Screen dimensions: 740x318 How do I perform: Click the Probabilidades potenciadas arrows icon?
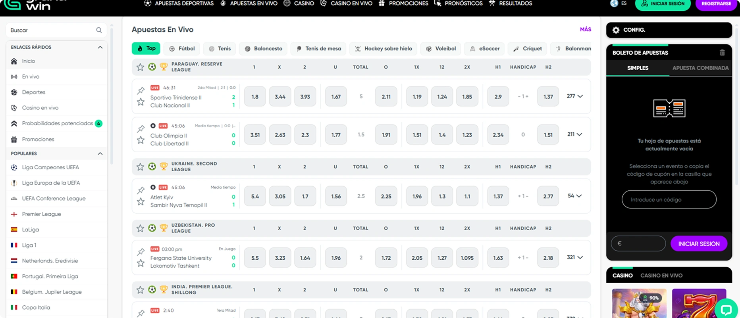coord(14,123)
